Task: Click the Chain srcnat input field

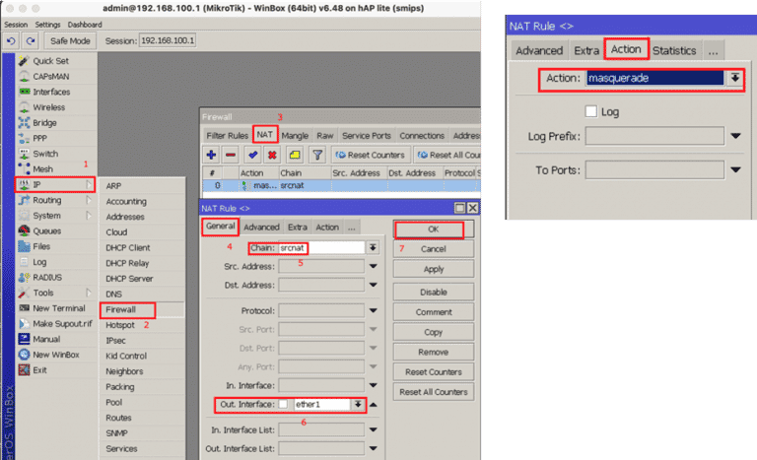Action: pos(320,249)
